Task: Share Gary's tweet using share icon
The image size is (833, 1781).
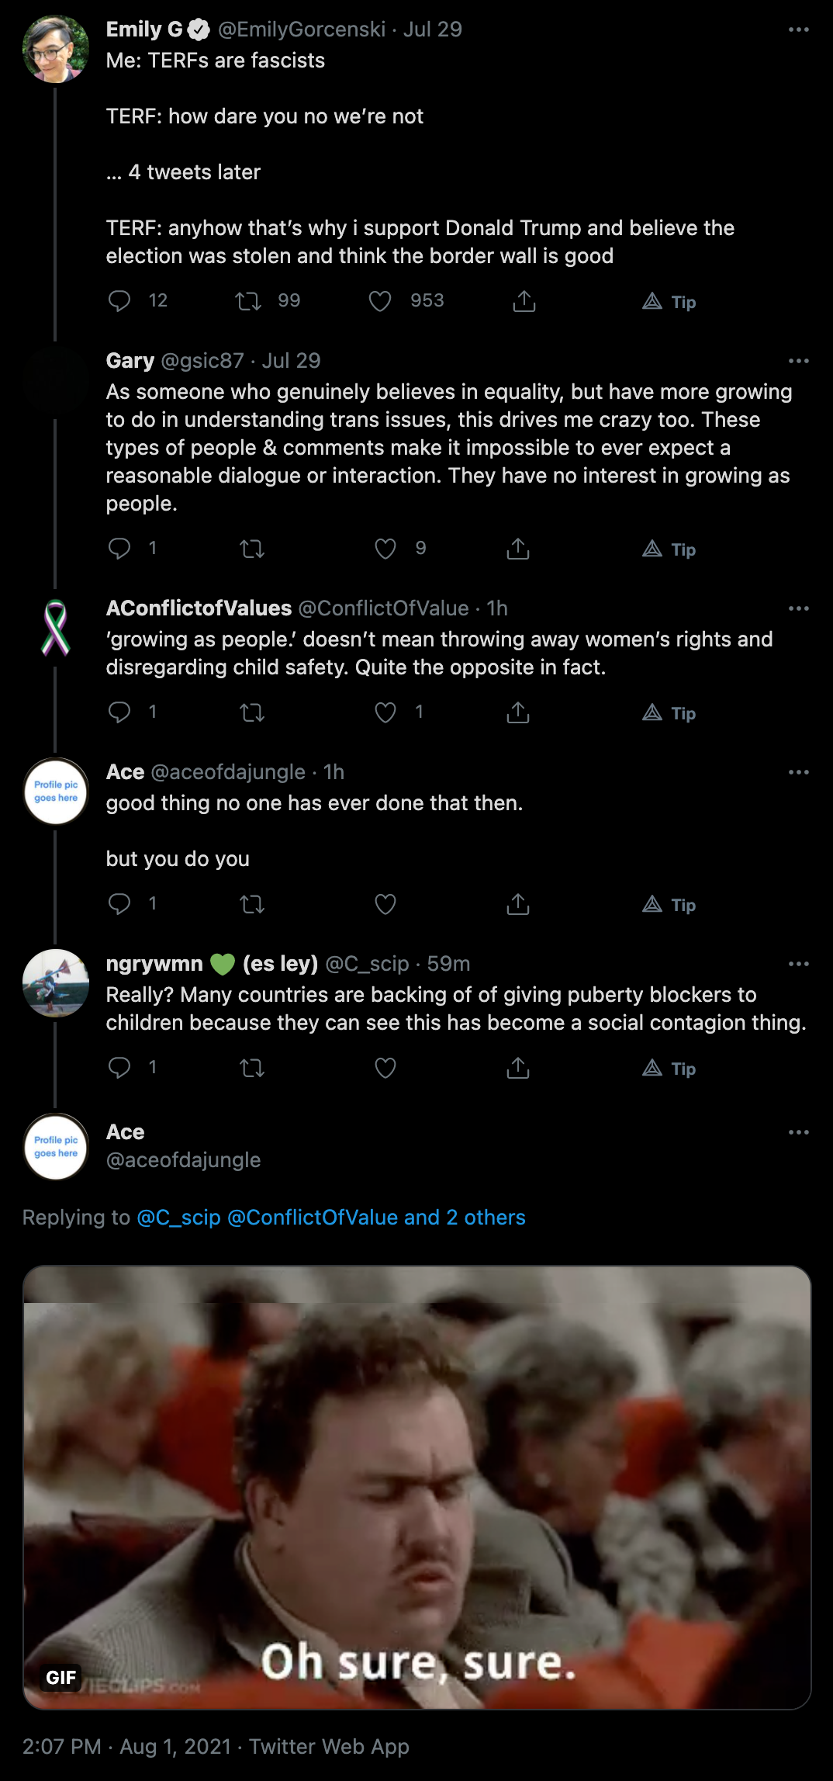Action: point(518,549)
